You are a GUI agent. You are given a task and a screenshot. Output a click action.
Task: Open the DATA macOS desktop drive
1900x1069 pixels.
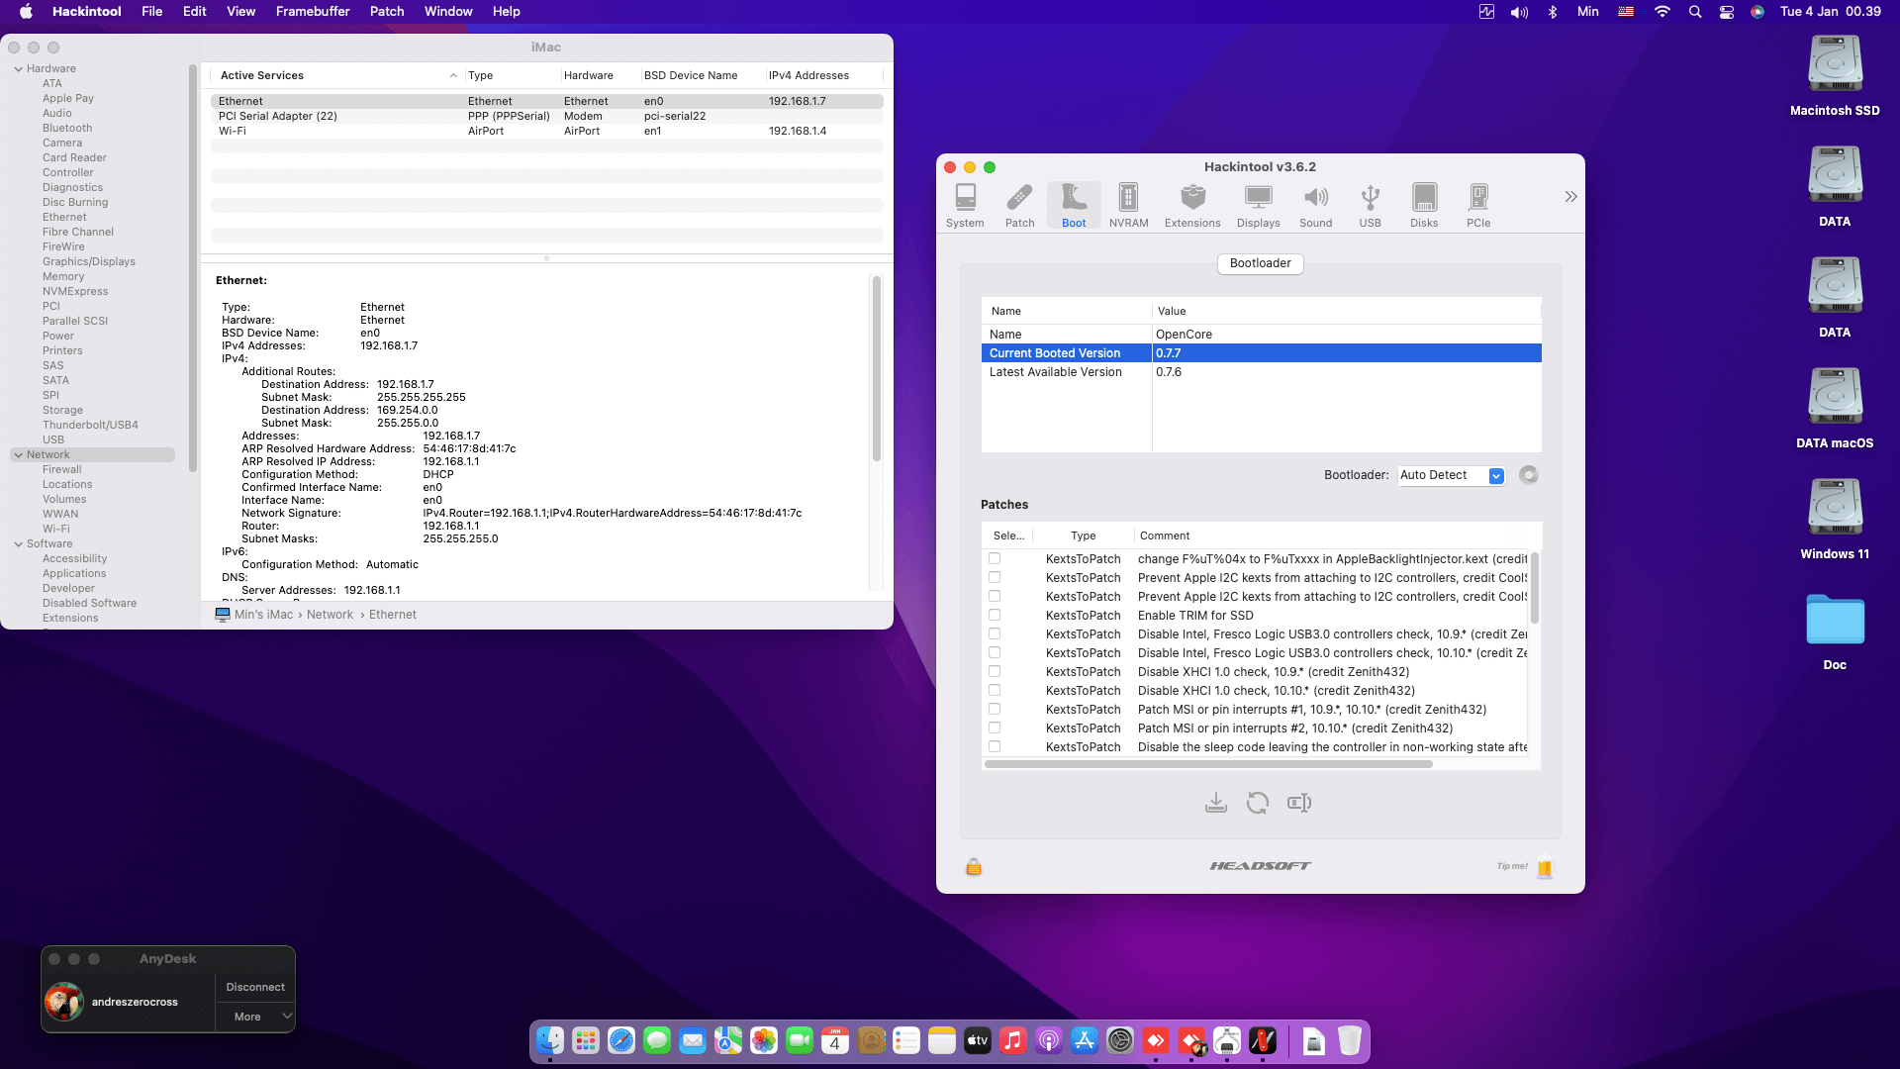(x=1835, y=409)
